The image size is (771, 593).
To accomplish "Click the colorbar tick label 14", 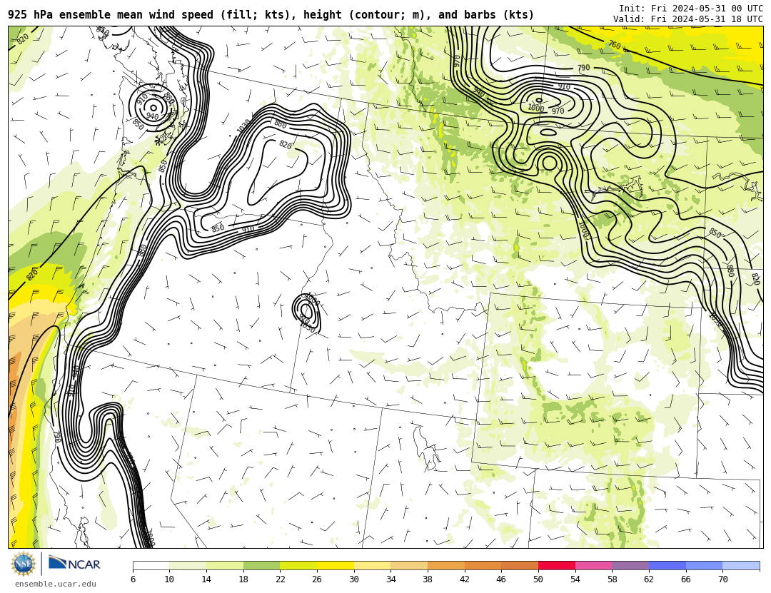I will pyautogui.click(x=206, y=579).
